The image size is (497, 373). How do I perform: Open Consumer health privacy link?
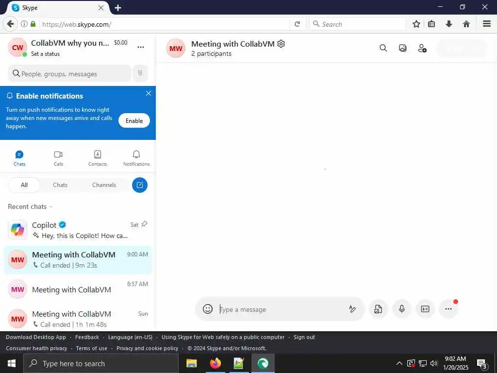point(36,348)
